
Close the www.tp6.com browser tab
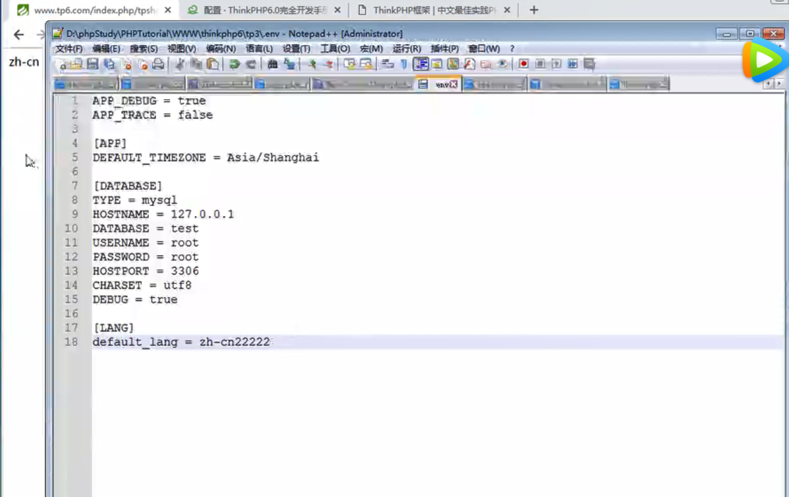[168, 10]
